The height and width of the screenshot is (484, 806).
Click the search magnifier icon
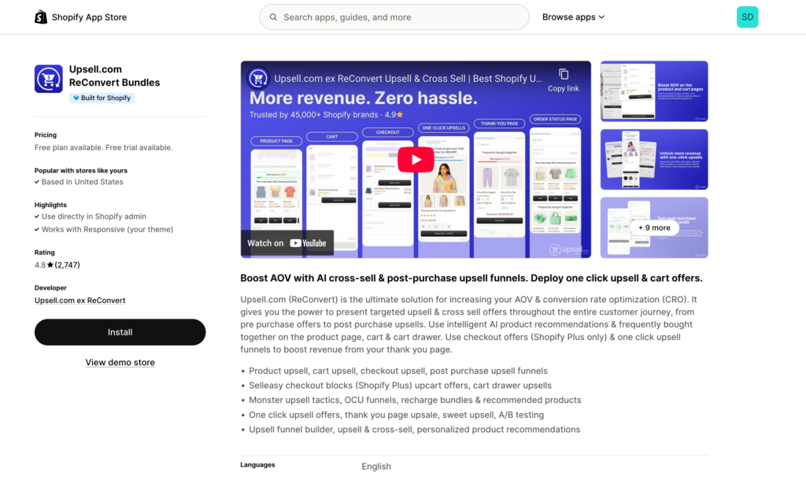coord(273,17)
